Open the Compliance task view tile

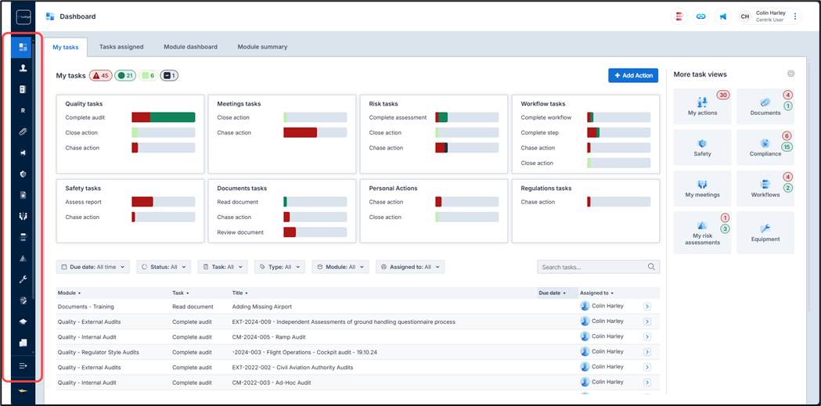765,147
